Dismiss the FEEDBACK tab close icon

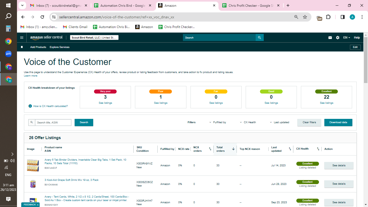pyautogui.click(x=38, y=205)
